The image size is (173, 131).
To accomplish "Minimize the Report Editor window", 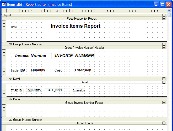I will (x=156, y=4).
